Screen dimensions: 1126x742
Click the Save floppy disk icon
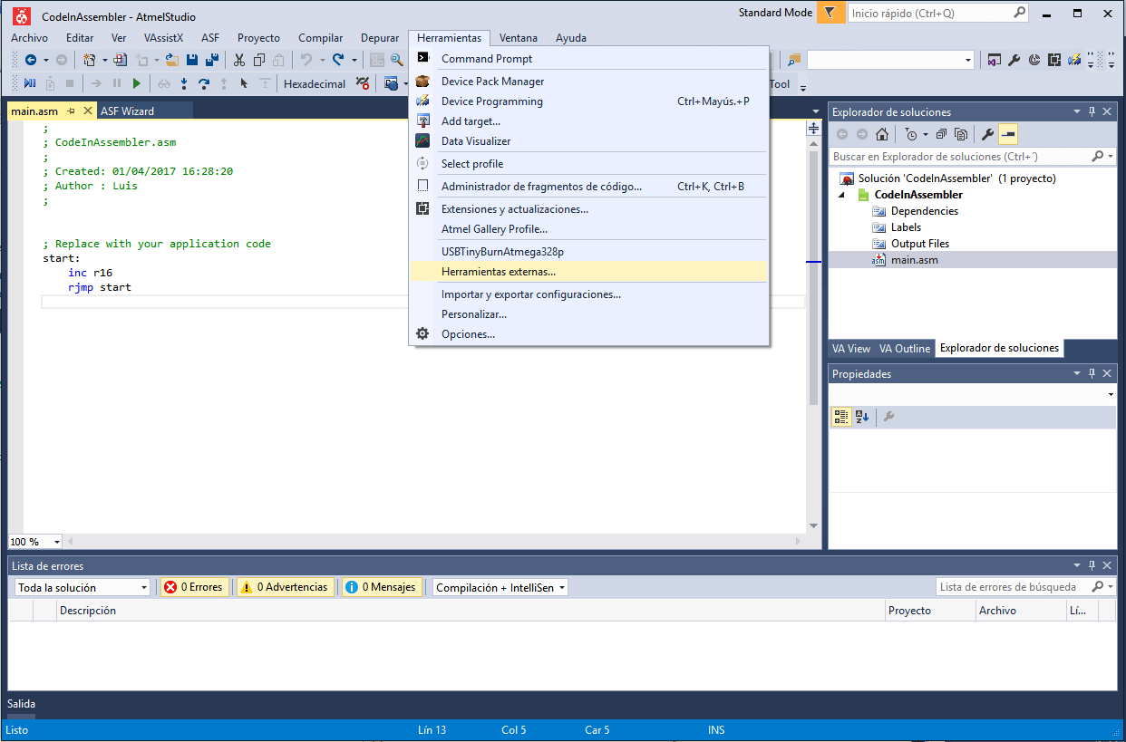click(192, 61)
